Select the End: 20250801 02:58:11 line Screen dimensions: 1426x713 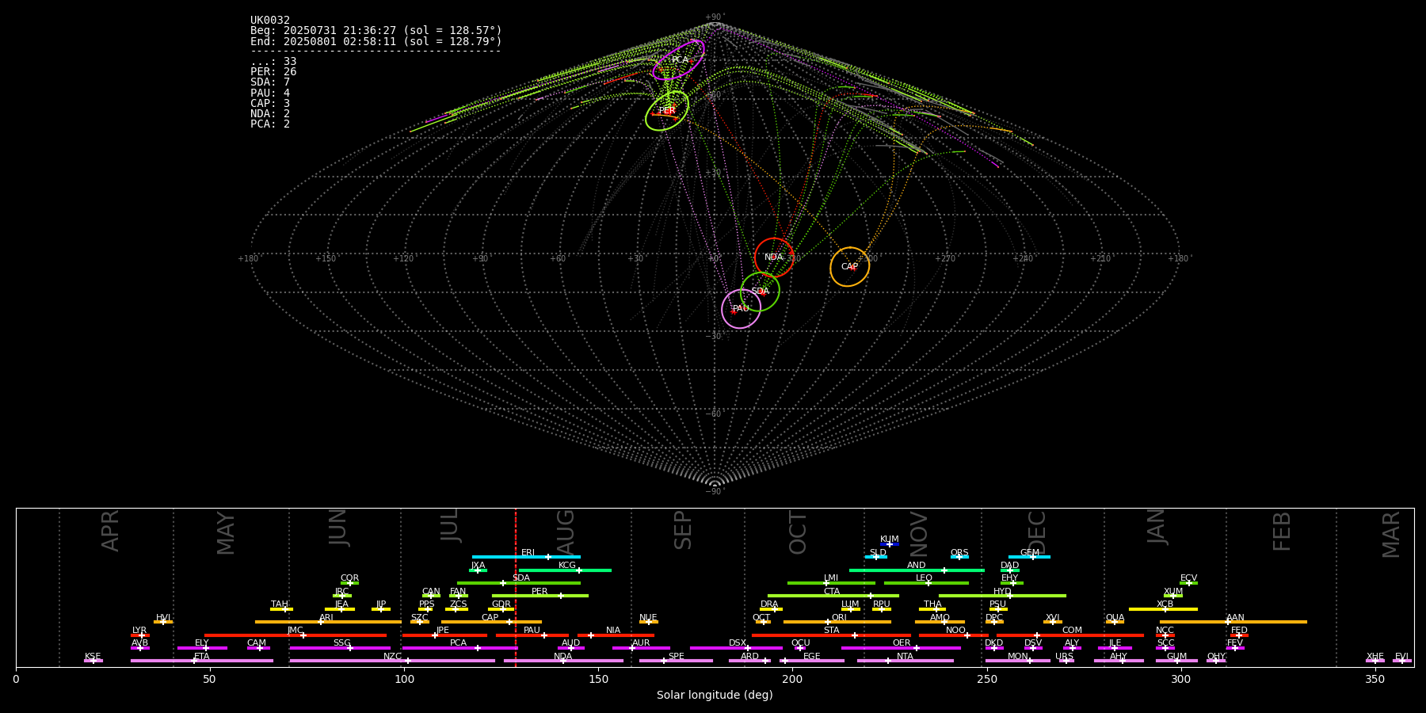pos(376,41)
